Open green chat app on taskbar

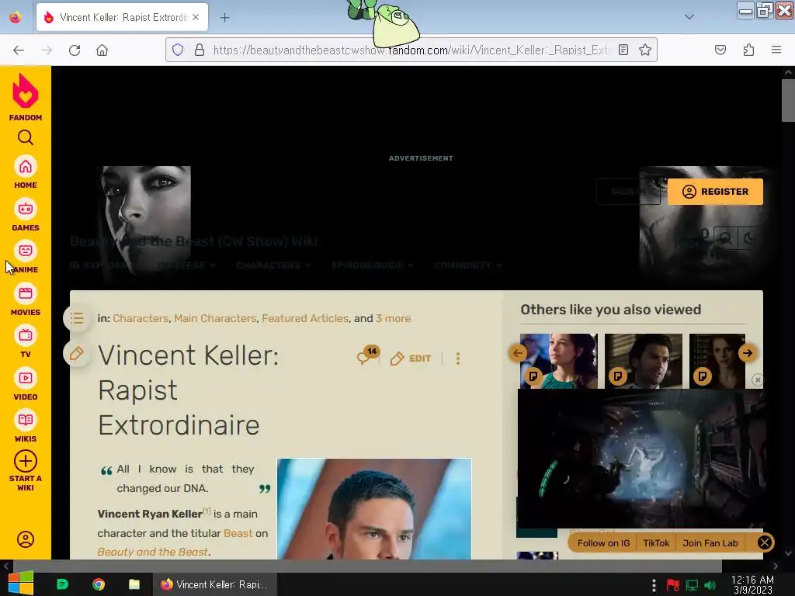(x=62, y=584)
